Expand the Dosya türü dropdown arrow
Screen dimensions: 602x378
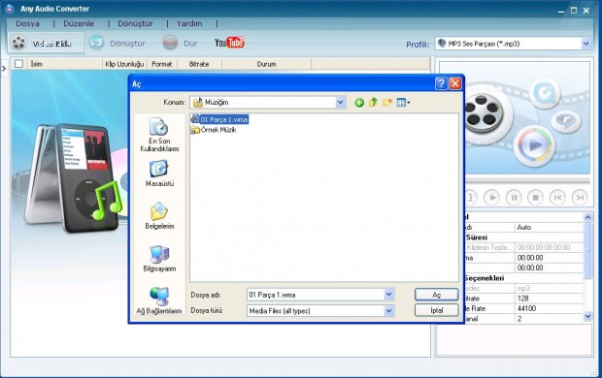(x=389, y=310)
